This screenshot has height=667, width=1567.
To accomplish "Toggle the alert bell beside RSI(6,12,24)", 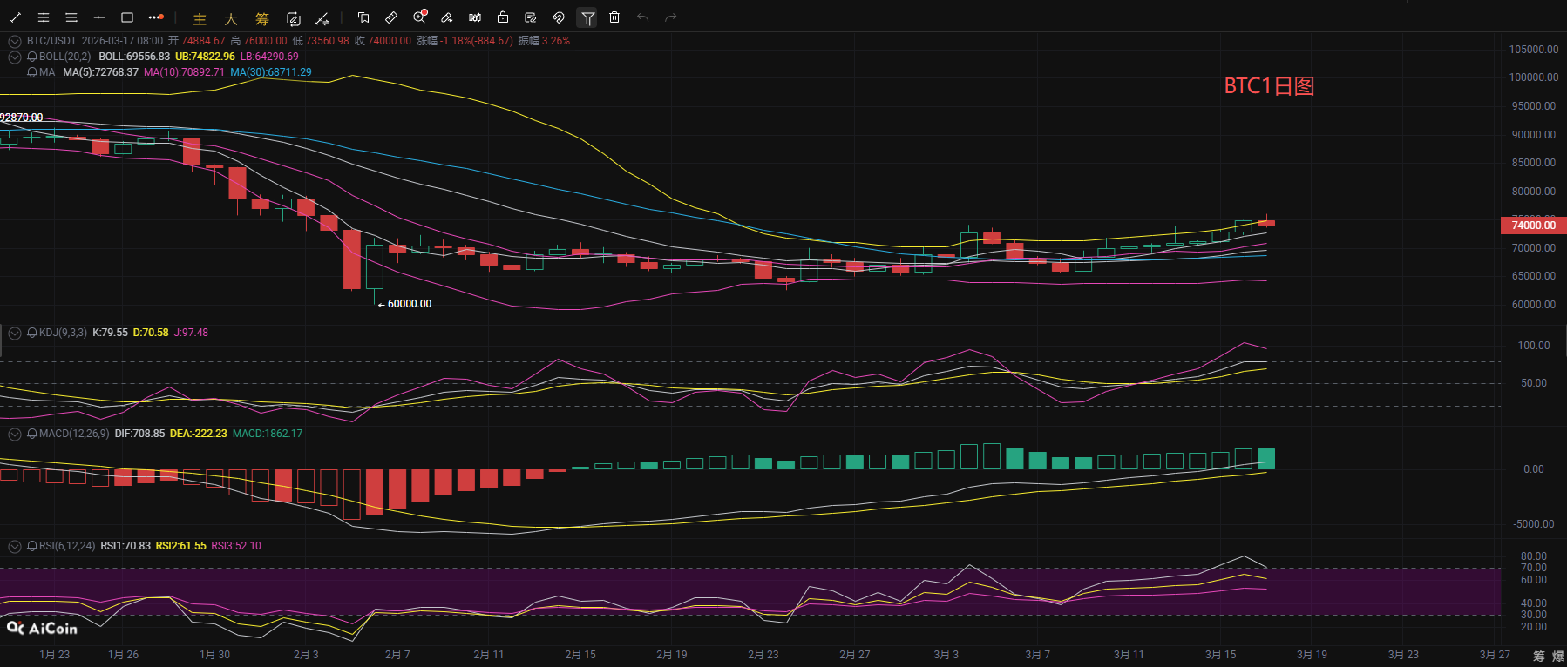I will click(x=32, y=546).
